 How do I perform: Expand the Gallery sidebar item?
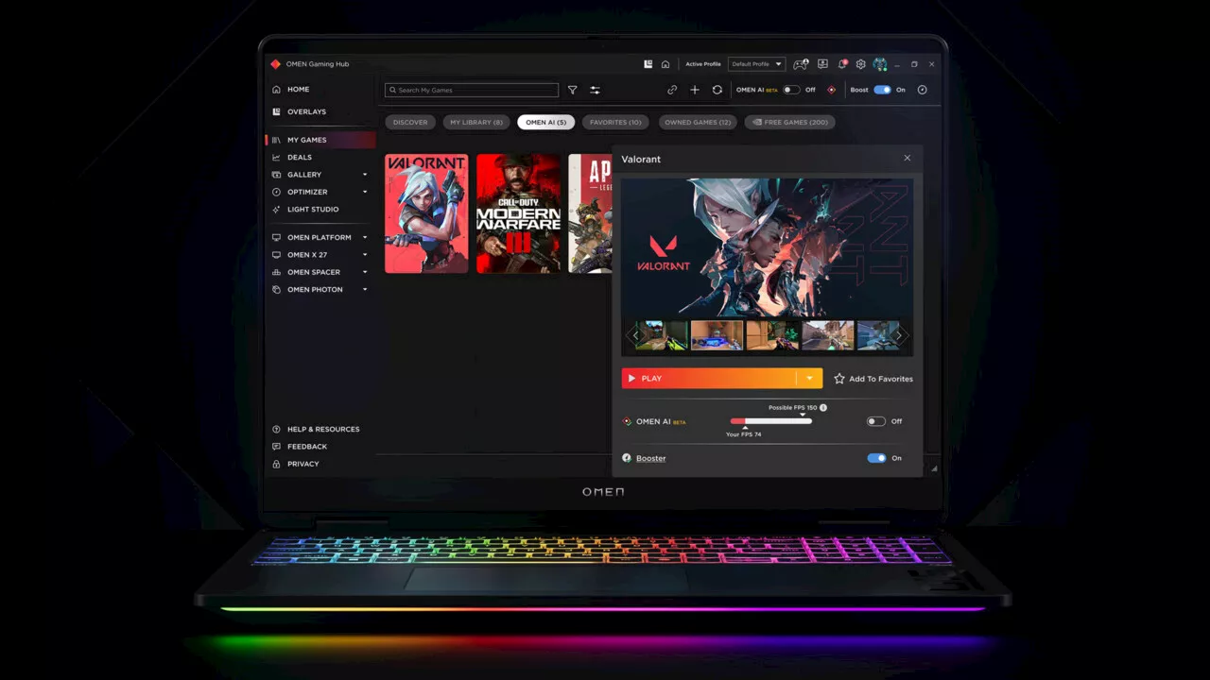pos(365,175)
